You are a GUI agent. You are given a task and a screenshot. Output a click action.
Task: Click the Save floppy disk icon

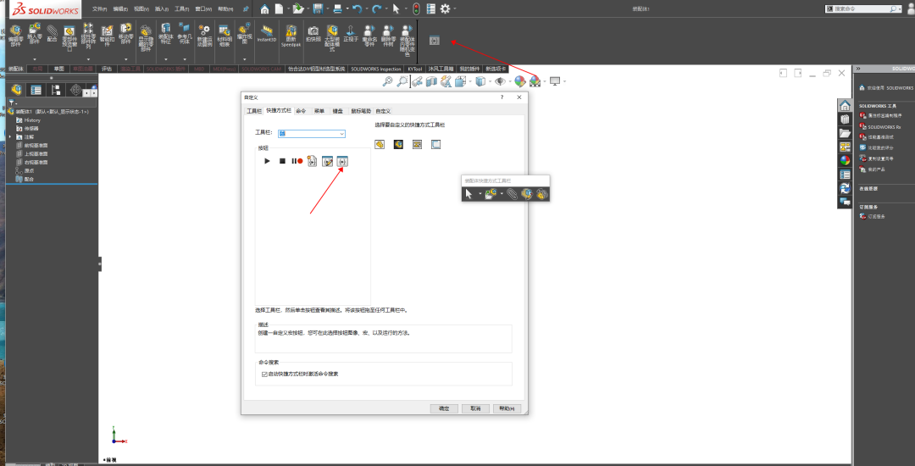(318, 8)
